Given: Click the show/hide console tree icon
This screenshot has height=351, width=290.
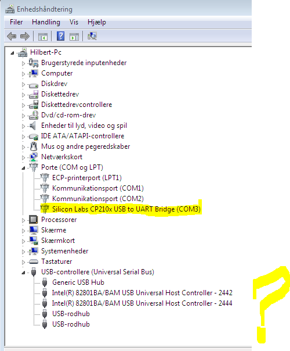Looking at the screenshot, I should (x=43, y=37).
